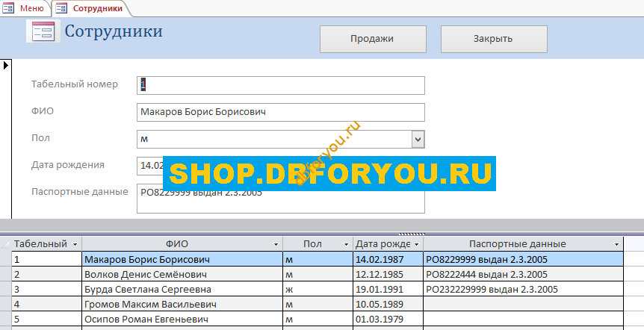This screenshot has height=330, width=644.
Task: Select cell Макаров Борис Борисович in table
Action: tap(182, 259)
